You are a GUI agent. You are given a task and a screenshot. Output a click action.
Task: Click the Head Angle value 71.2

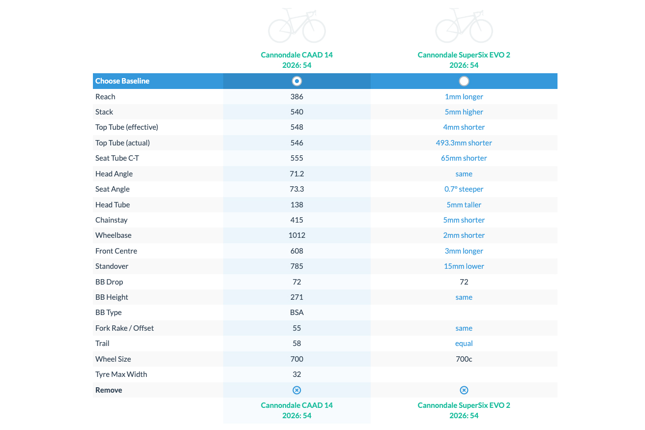[297, 174]
